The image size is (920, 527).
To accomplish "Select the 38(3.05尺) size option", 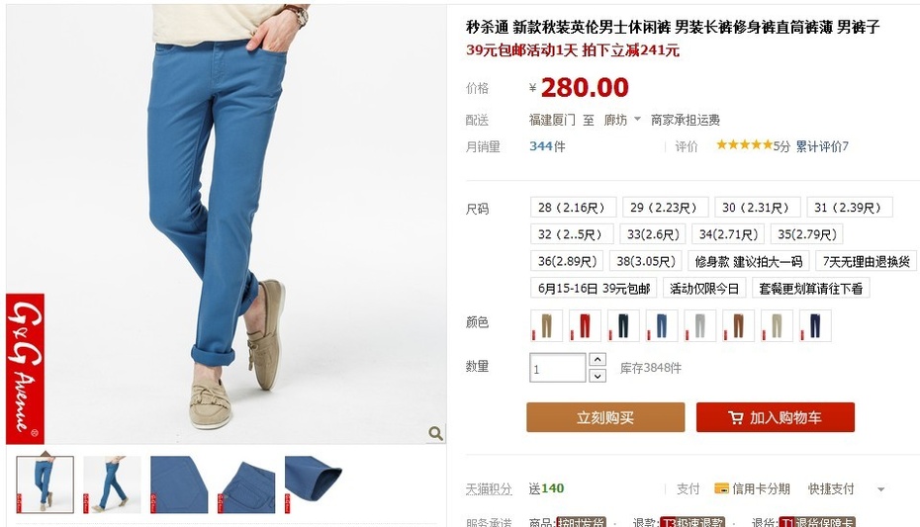I will (x=645, y=261).
